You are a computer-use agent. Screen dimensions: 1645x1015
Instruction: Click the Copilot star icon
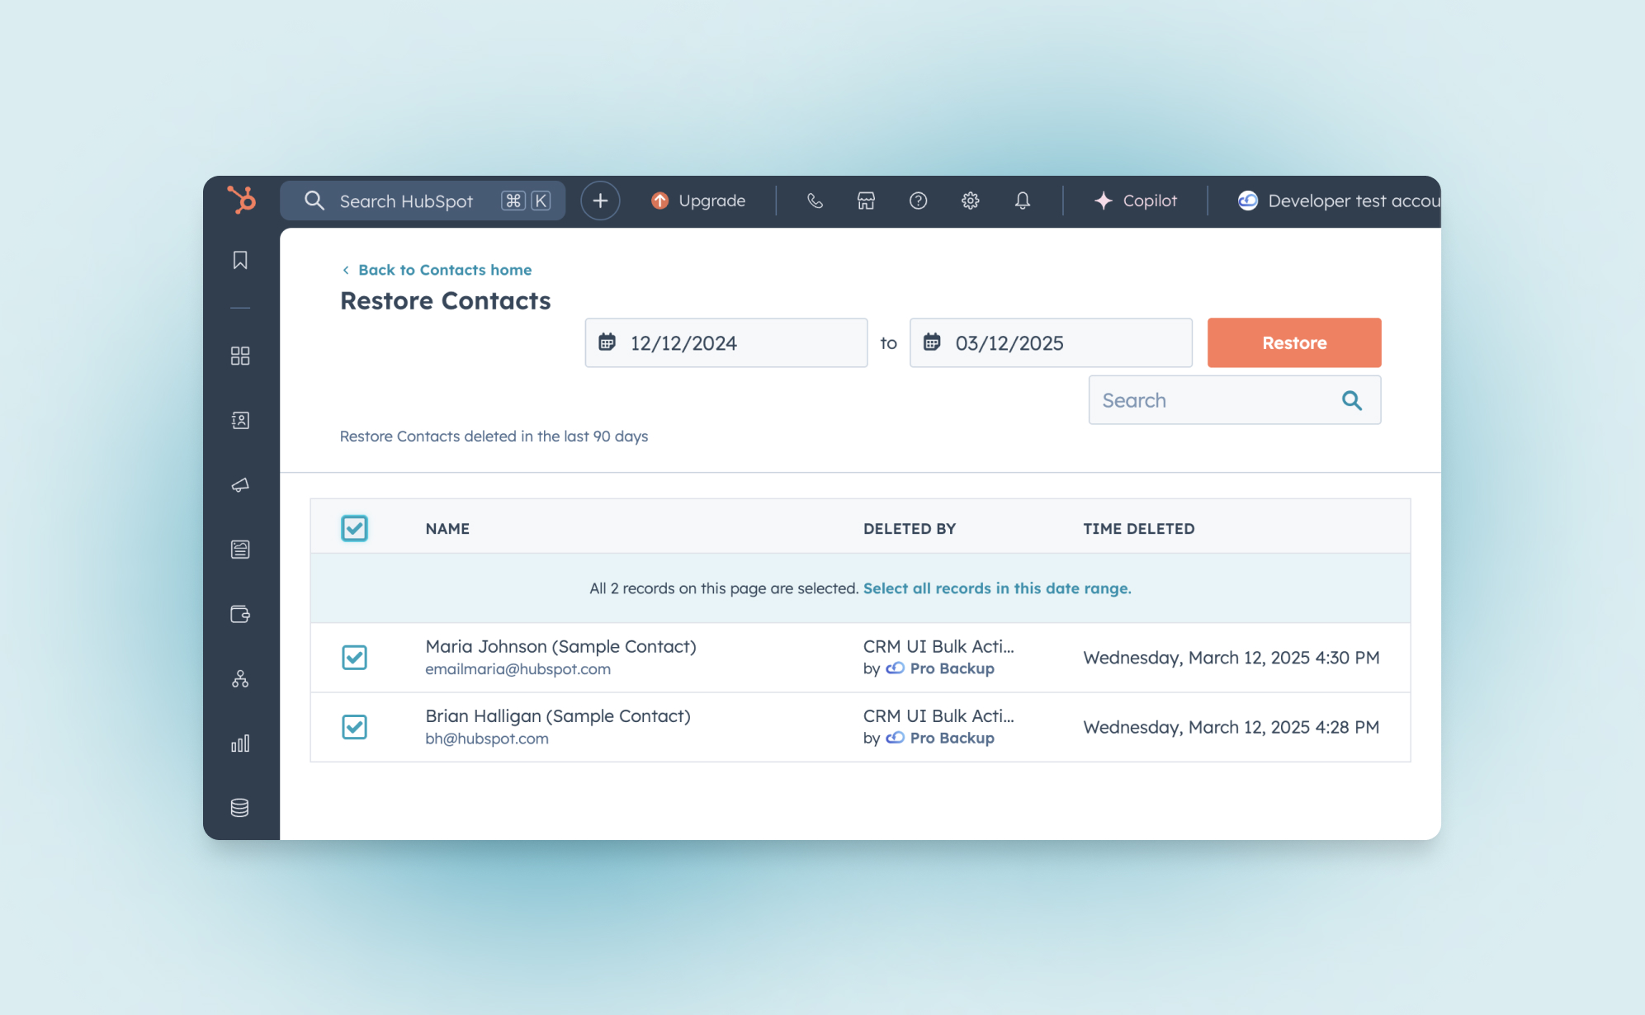point(1101,200)
